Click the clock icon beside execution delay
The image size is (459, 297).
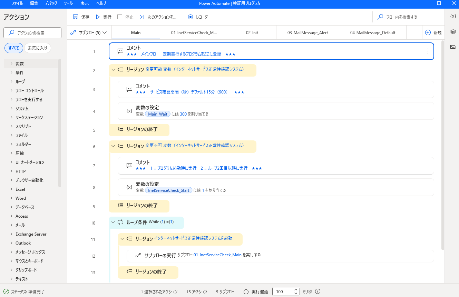246,291
